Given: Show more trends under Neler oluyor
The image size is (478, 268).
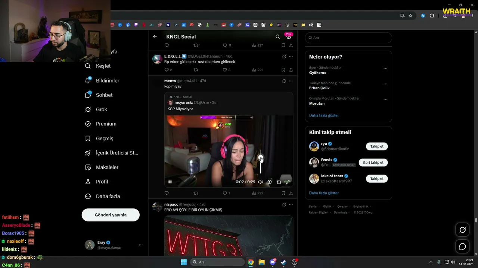Looking at the screenshot, I should click(x=324, y=115).
